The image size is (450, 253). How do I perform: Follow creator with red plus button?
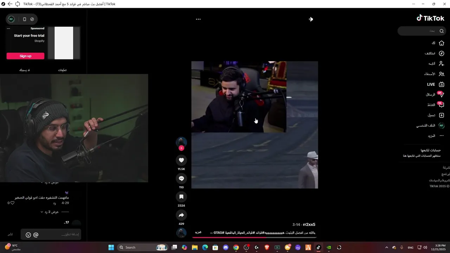[181, 148]
